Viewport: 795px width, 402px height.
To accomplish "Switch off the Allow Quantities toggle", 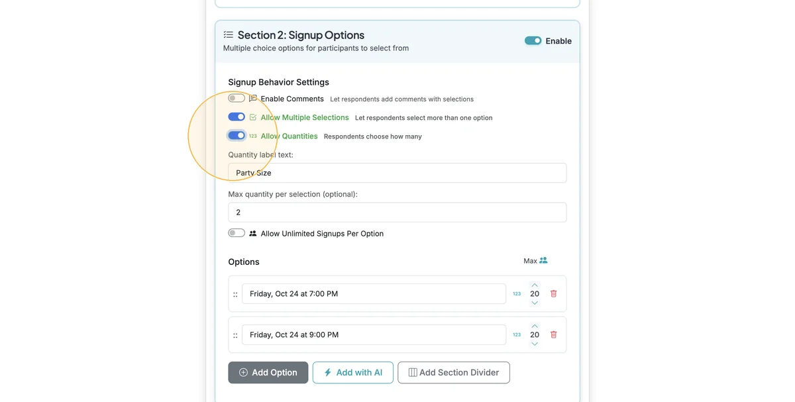I will click(237, 135).
